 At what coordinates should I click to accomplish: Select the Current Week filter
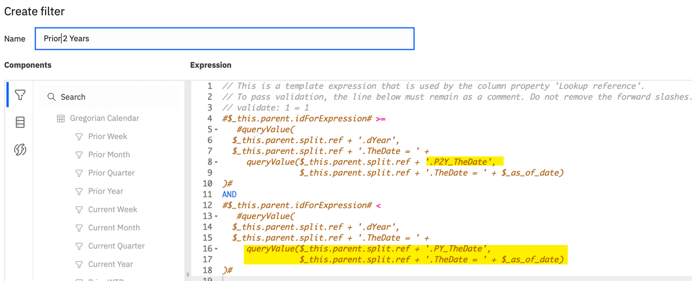(112, 210)
